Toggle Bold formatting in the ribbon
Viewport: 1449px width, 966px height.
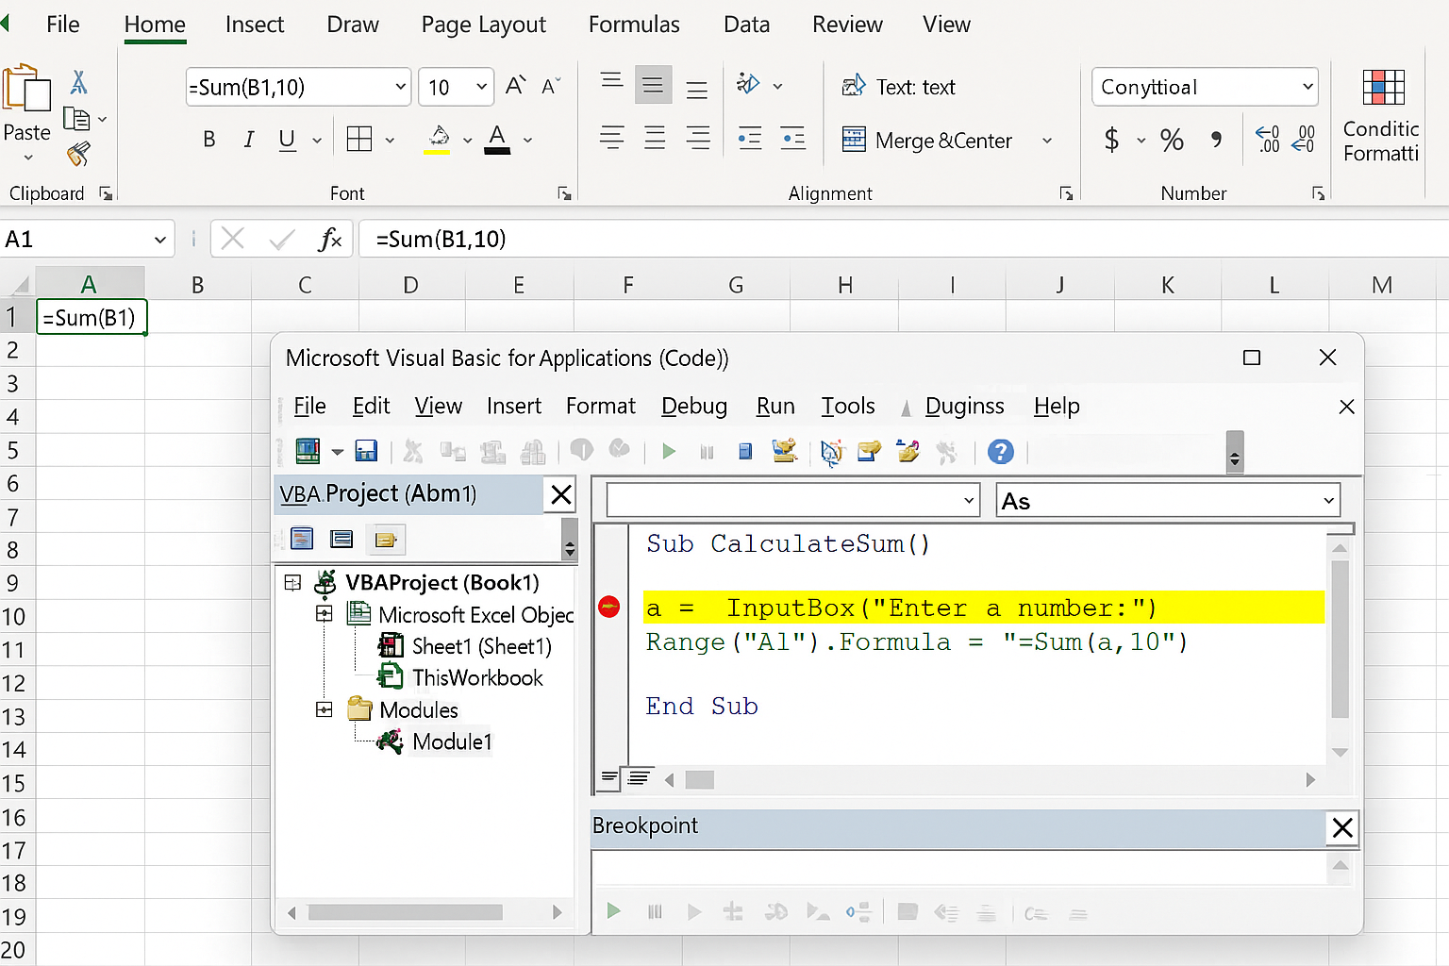tap(209, 140)
